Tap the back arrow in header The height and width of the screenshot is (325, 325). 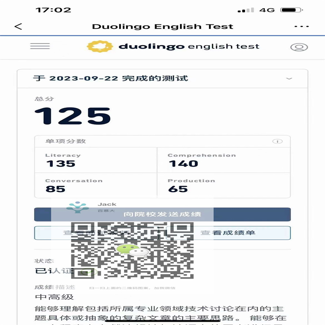click(18, 27)
